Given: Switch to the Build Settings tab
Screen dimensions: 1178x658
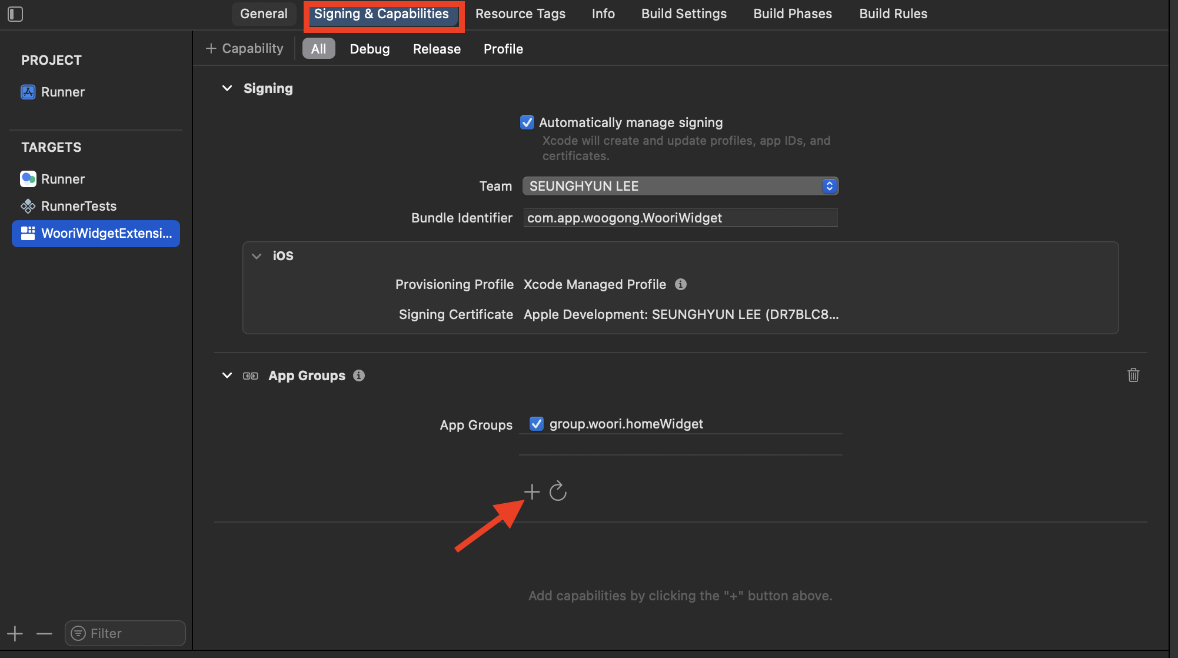Looking at the screenshot, I should pyautogui.click(x=684, y=14).
